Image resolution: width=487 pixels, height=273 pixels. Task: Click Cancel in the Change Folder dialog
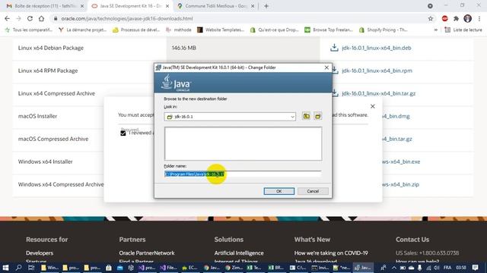coord(313,191)
